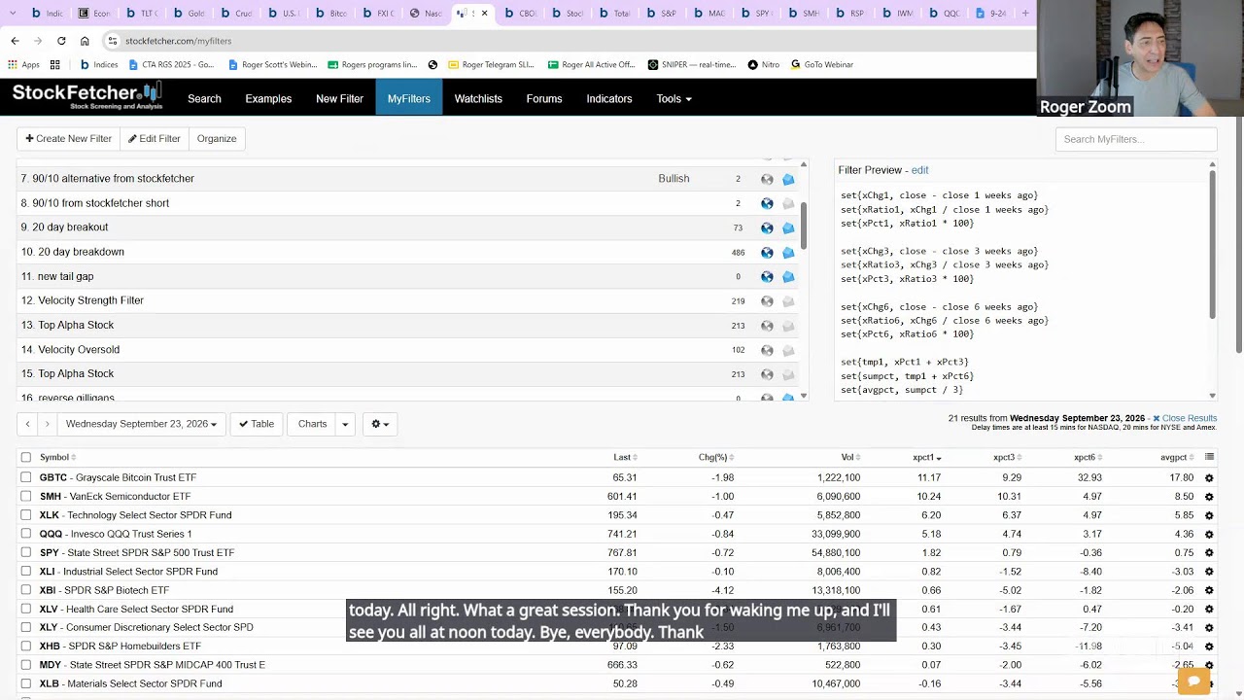The height and width of the screenshot is (700, 1244).
Task: Open the Tools dropdown menu
Action: click(674, 98)
